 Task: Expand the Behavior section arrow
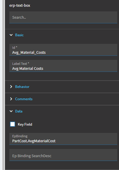[x=11, y=87]
